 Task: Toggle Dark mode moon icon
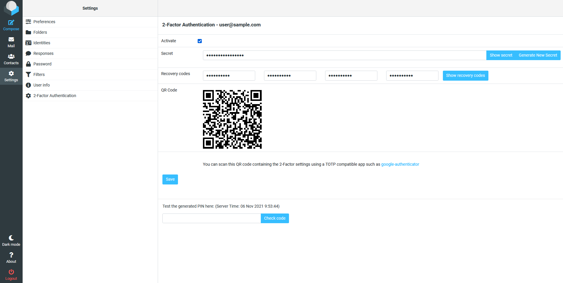pyautogui.click(x=11, y=238)
